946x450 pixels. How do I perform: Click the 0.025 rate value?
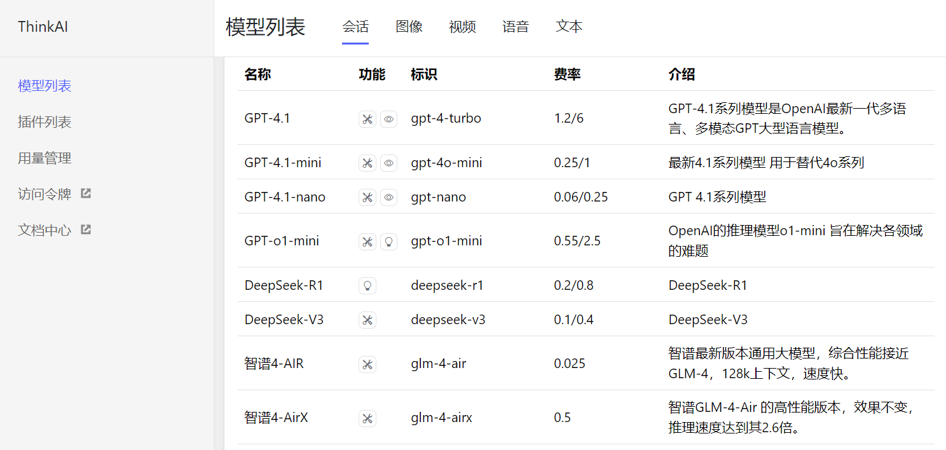point(570,364)
